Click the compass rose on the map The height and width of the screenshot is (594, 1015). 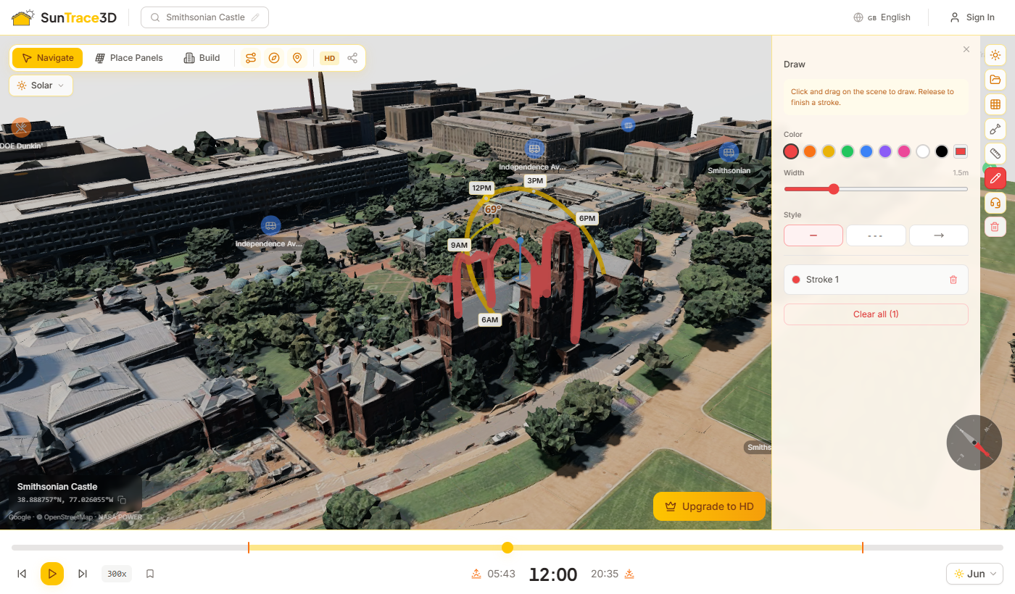click(x=974, y=443)
